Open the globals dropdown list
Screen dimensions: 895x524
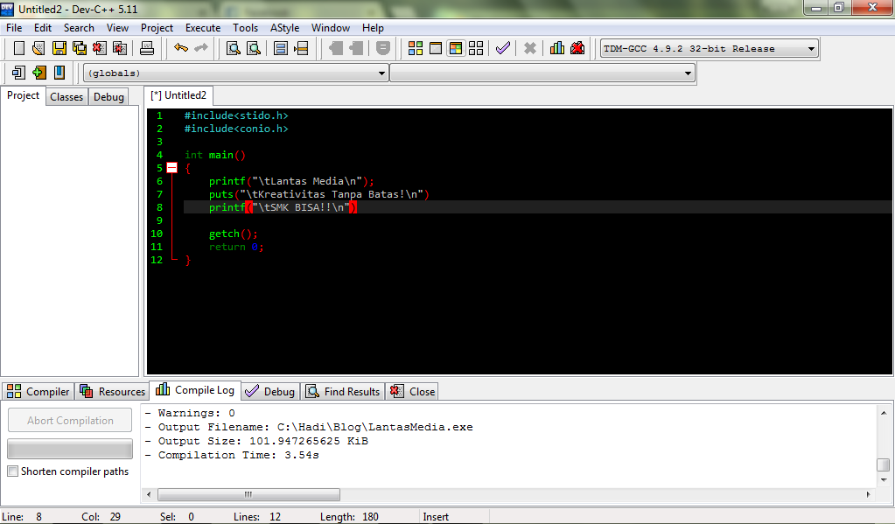tap(383, 73)
